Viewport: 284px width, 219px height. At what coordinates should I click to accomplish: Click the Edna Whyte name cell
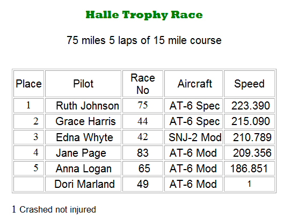[83, 137]
